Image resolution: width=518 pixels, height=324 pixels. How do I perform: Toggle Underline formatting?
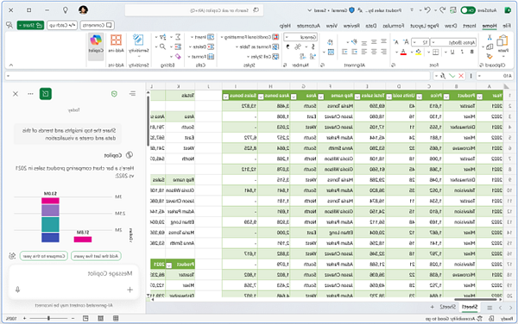pos(452,52)
